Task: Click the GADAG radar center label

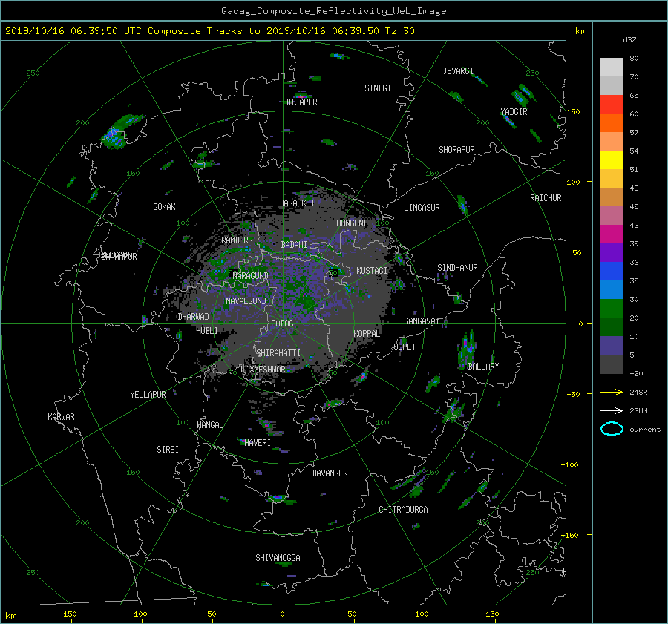Action: click(282, 324)
